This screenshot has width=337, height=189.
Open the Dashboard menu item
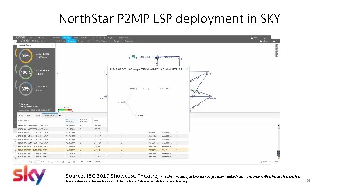point(60,41)
